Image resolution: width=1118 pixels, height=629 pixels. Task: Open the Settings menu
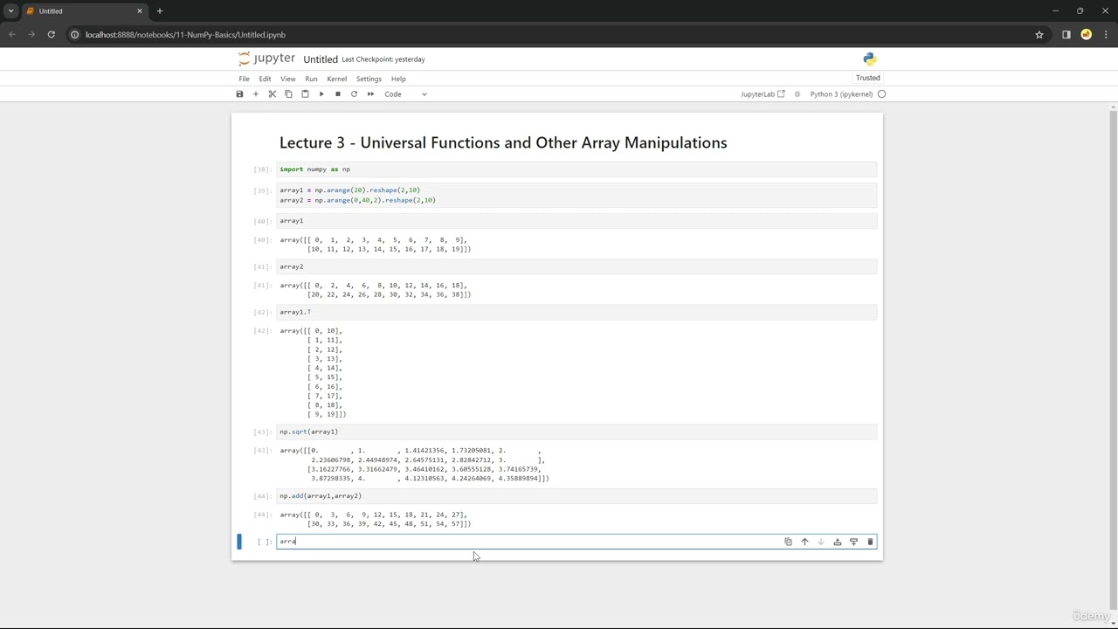[369, 79]
